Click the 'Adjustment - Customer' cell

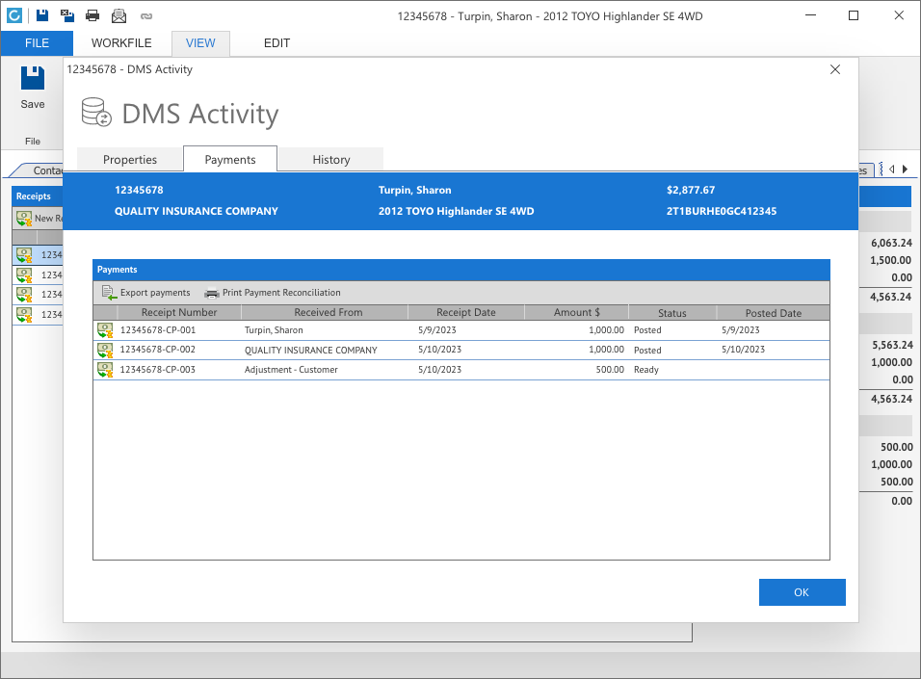pos(291,370)
